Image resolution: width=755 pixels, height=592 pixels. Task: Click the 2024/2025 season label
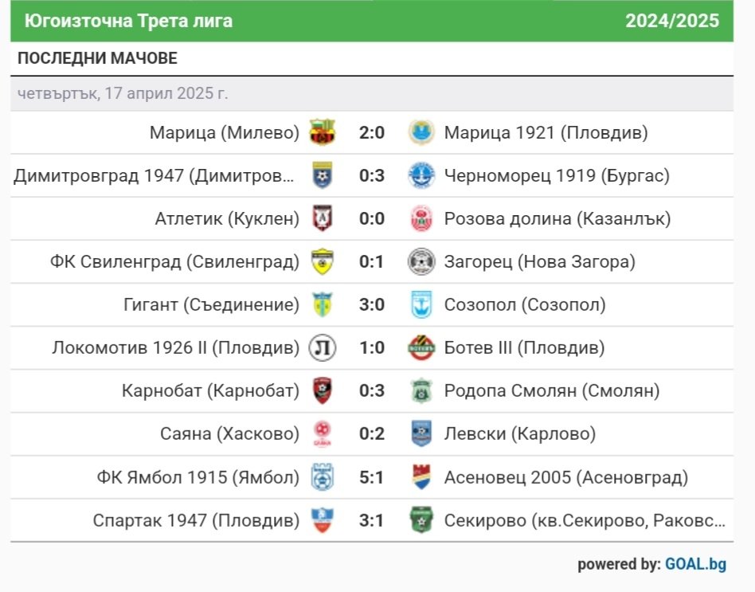(x=671, y=21)
